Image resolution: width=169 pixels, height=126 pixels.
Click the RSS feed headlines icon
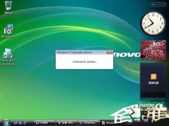click(x=153, y=76)
